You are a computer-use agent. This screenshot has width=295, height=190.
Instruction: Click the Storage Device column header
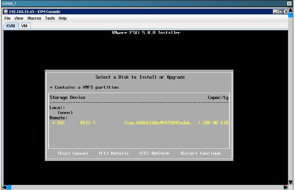click(68, 98)
